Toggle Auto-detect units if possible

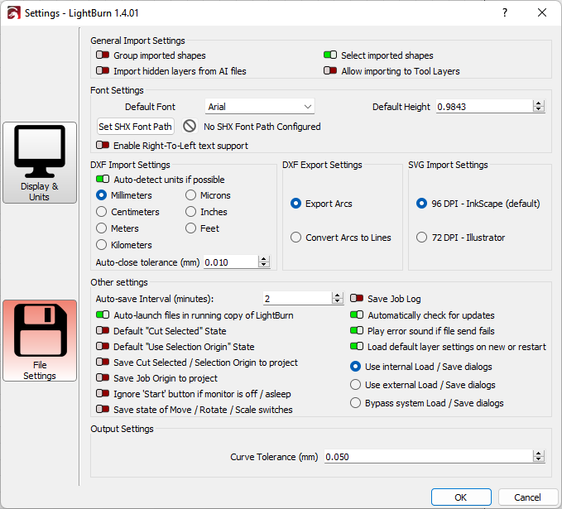tap(103, 179)
